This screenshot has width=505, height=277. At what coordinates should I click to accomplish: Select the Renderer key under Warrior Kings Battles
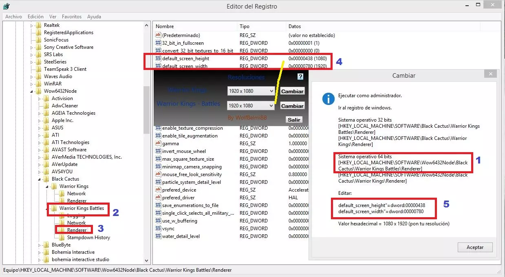tap(77, 230)
